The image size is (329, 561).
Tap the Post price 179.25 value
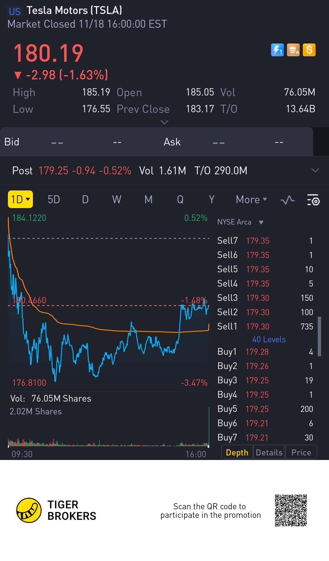tap(53, 171)
